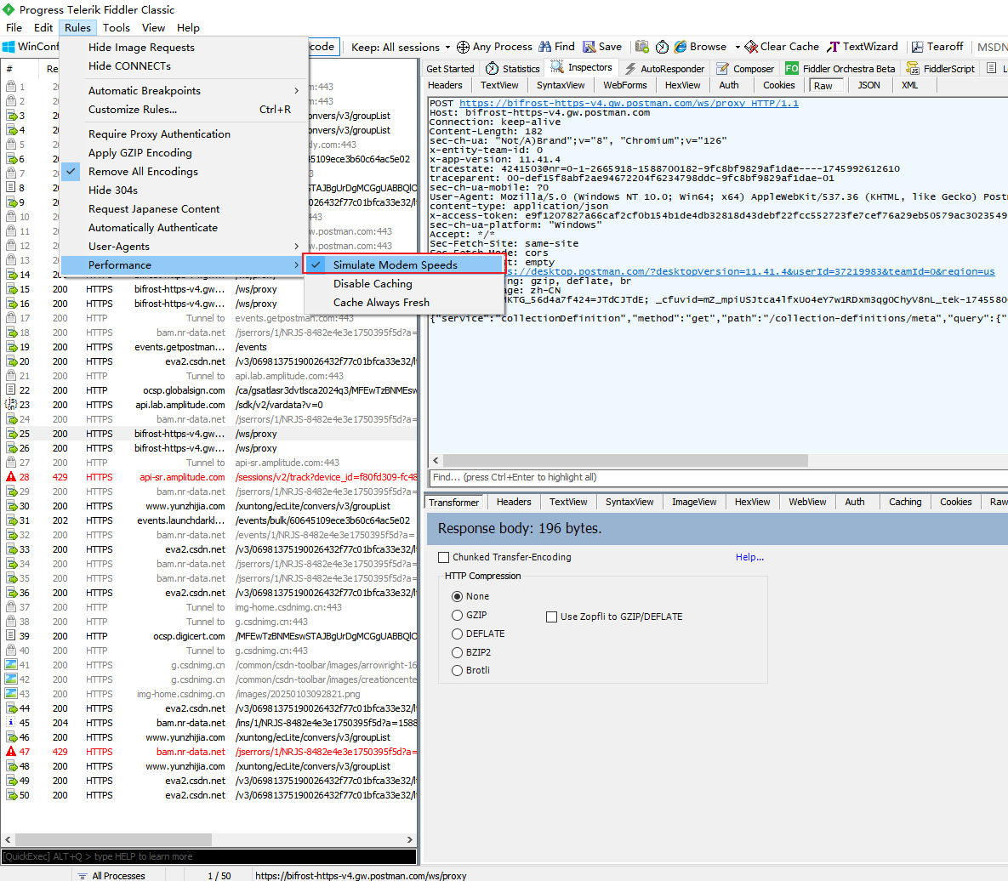Click the lock icon of session 17
This screenshot has width=1008, height=881.
click(11, 318)
